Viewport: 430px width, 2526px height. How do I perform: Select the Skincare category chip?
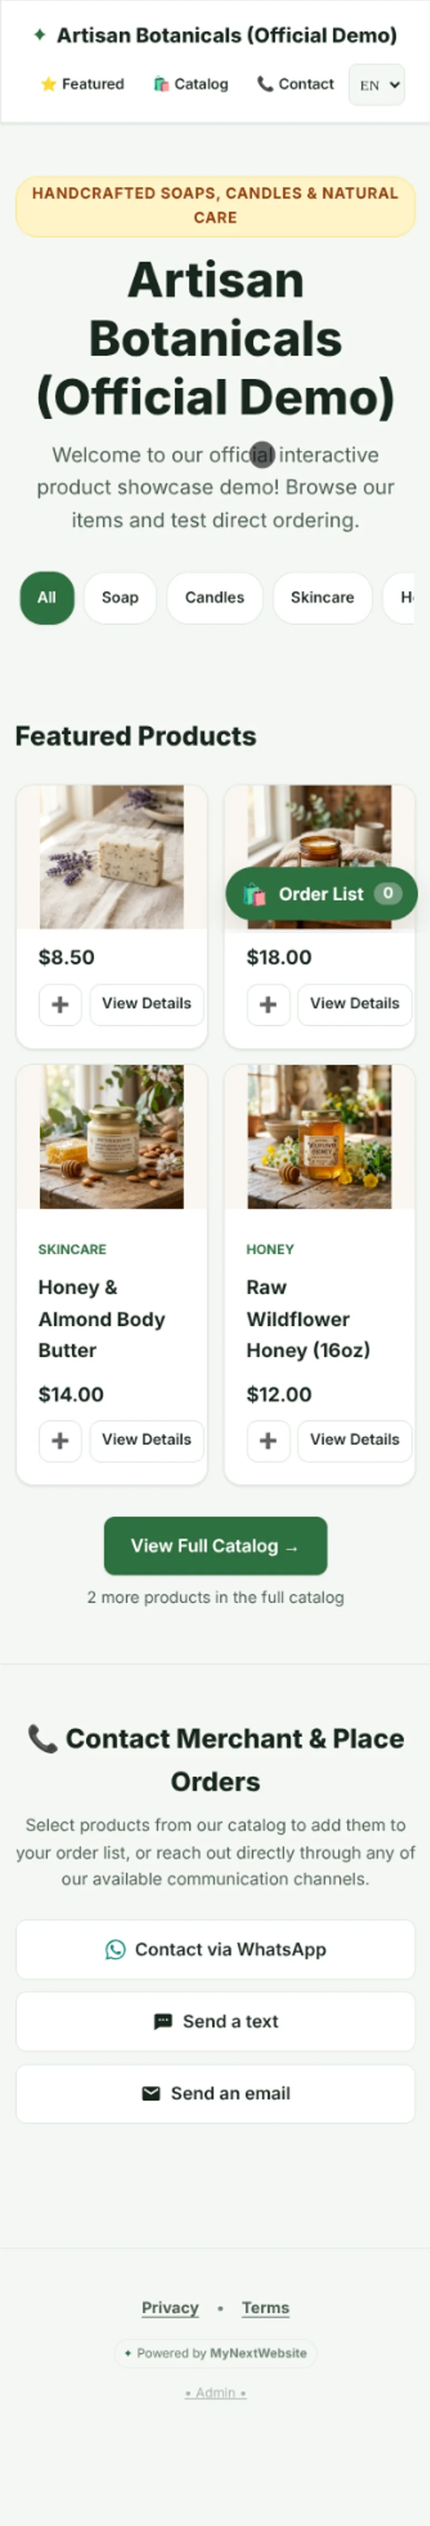322,597
